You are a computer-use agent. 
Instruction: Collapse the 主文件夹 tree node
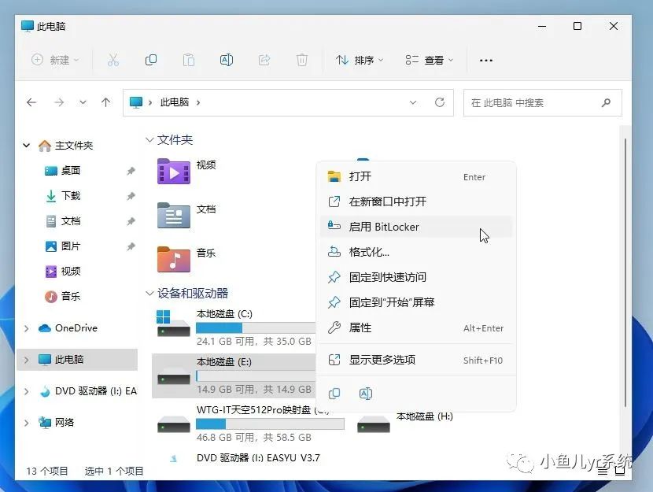click(26, 146)
